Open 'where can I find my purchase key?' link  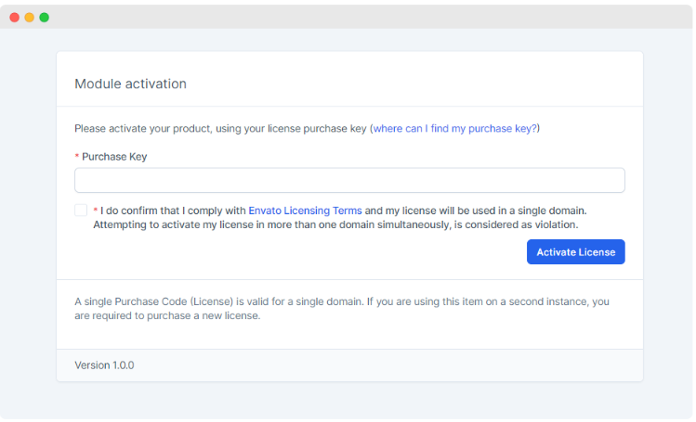point(454,128)
